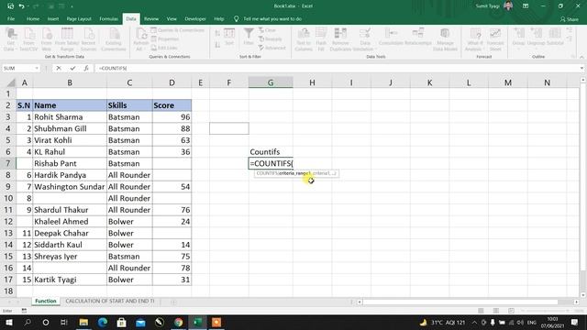Open File Explorer from the taskbar
Screen dimensions: 587x330
[83, 322]
